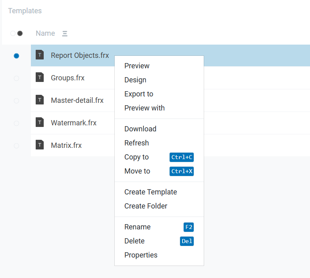Screen dimensions: 310x278
Task: Click the template icon for Watermark.frx
Action: [40, 123]
